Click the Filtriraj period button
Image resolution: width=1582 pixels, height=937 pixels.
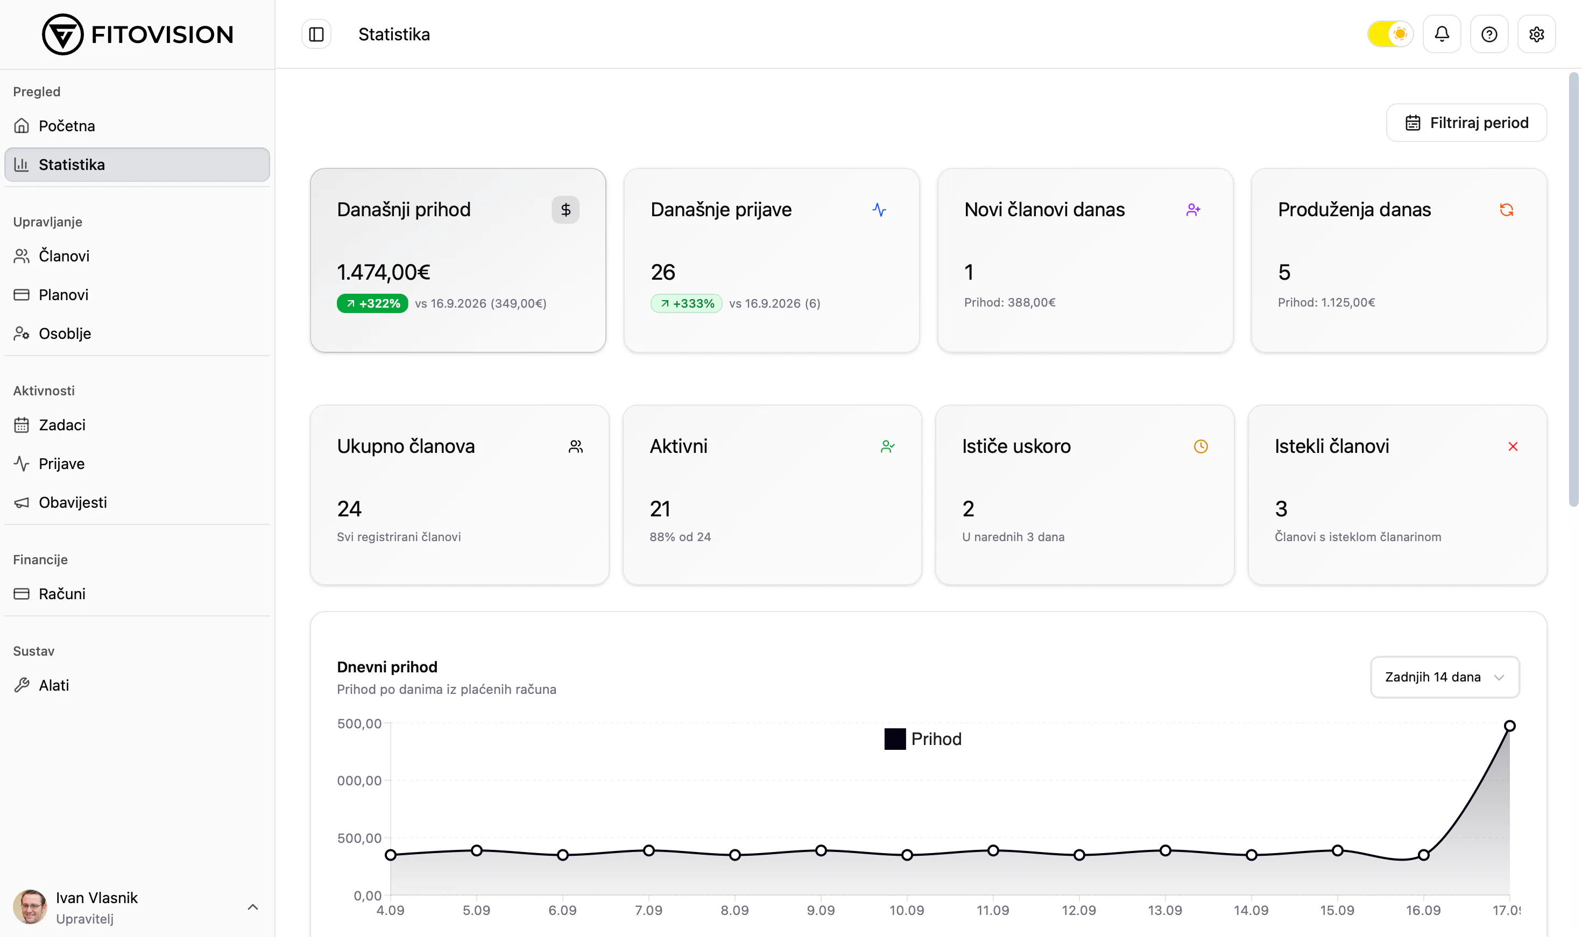click(1466, 123)
